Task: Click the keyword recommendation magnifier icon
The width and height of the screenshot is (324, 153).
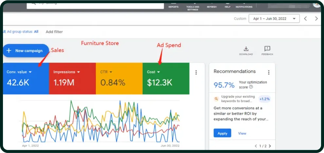Action: tap(216, 99)
